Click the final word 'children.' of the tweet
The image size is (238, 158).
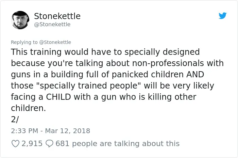[28, 108]
